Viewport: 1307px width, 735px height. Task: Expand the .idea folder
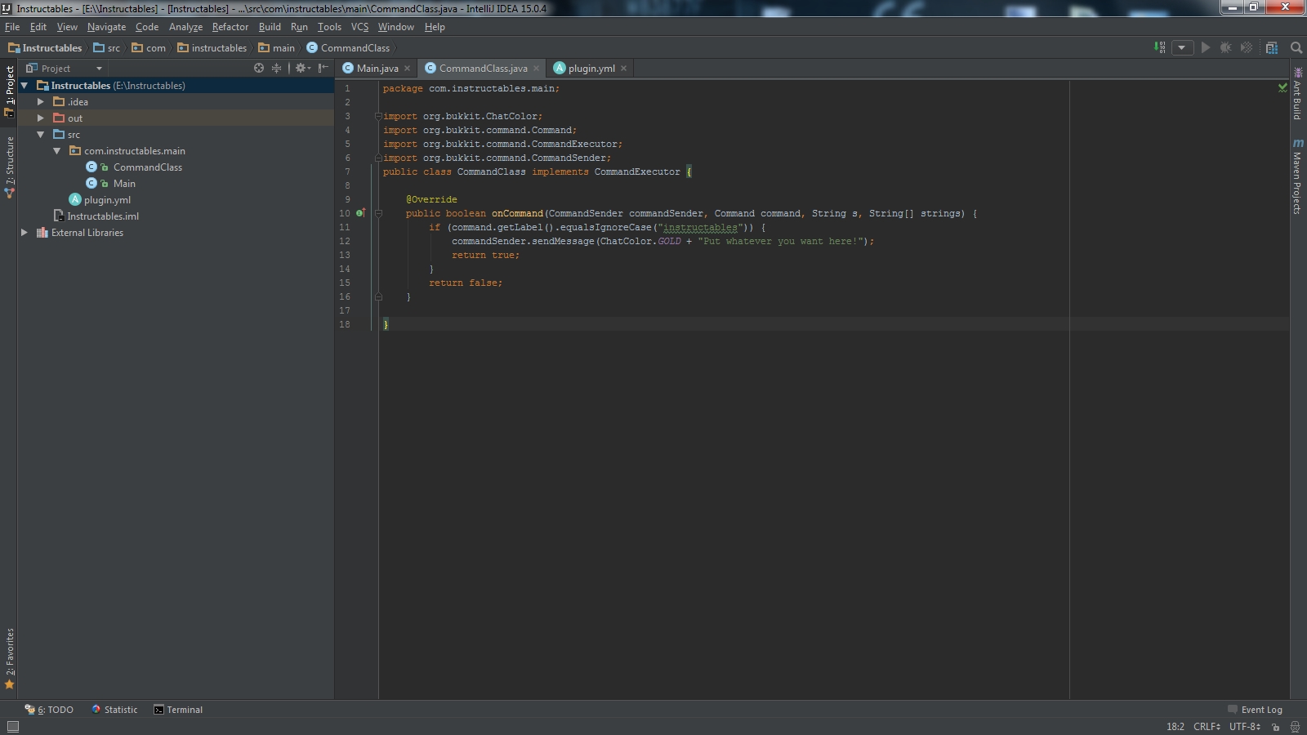point(41,101)
